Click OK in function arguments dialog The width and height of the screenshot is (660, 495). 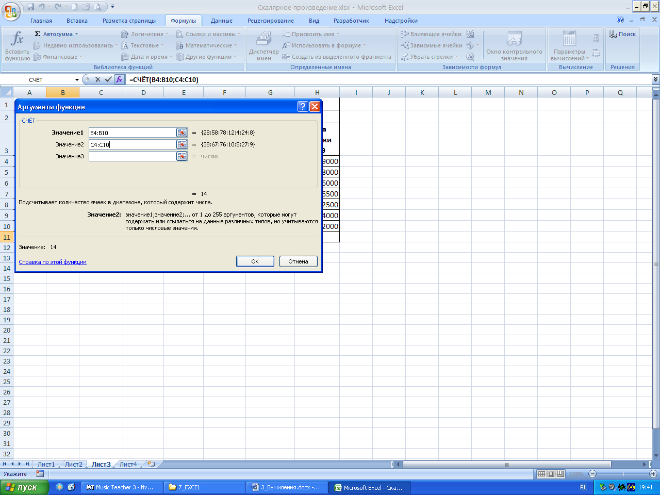pos(255,261)
